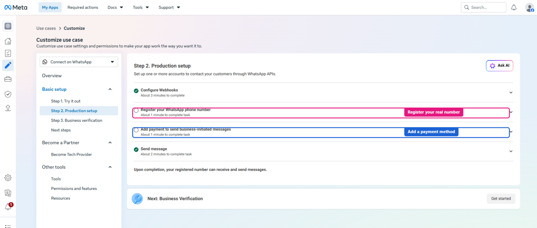Click the Send message task title

coord(154,149)
